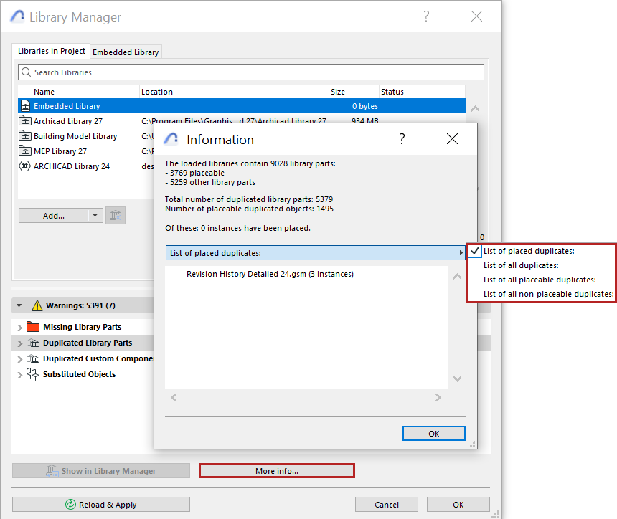Select the Building Model Library row name

point(75,136)
